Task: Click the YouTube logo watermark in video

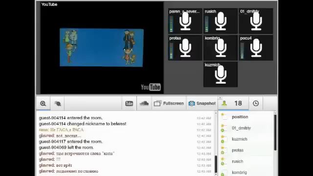Action: pyautogui.click(x=151, y=87)
